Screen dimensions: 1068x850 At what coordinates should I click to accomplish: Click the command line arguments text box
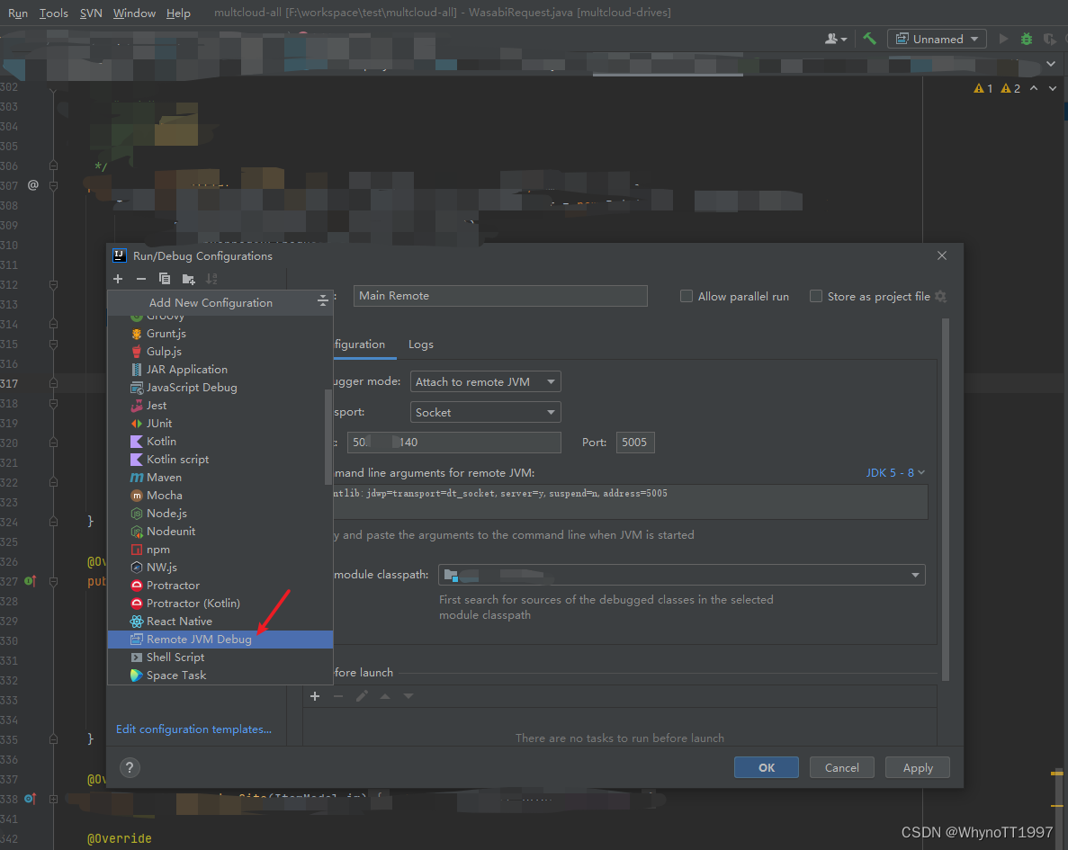click(x=630, y=502)
